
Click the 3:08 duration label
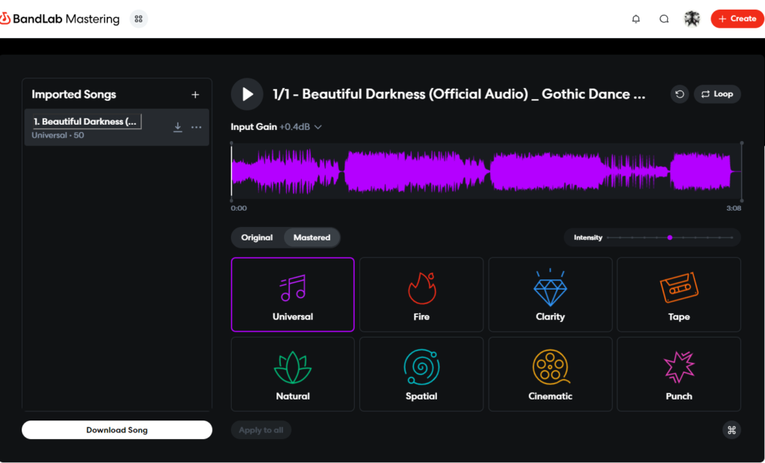[734, 208]
